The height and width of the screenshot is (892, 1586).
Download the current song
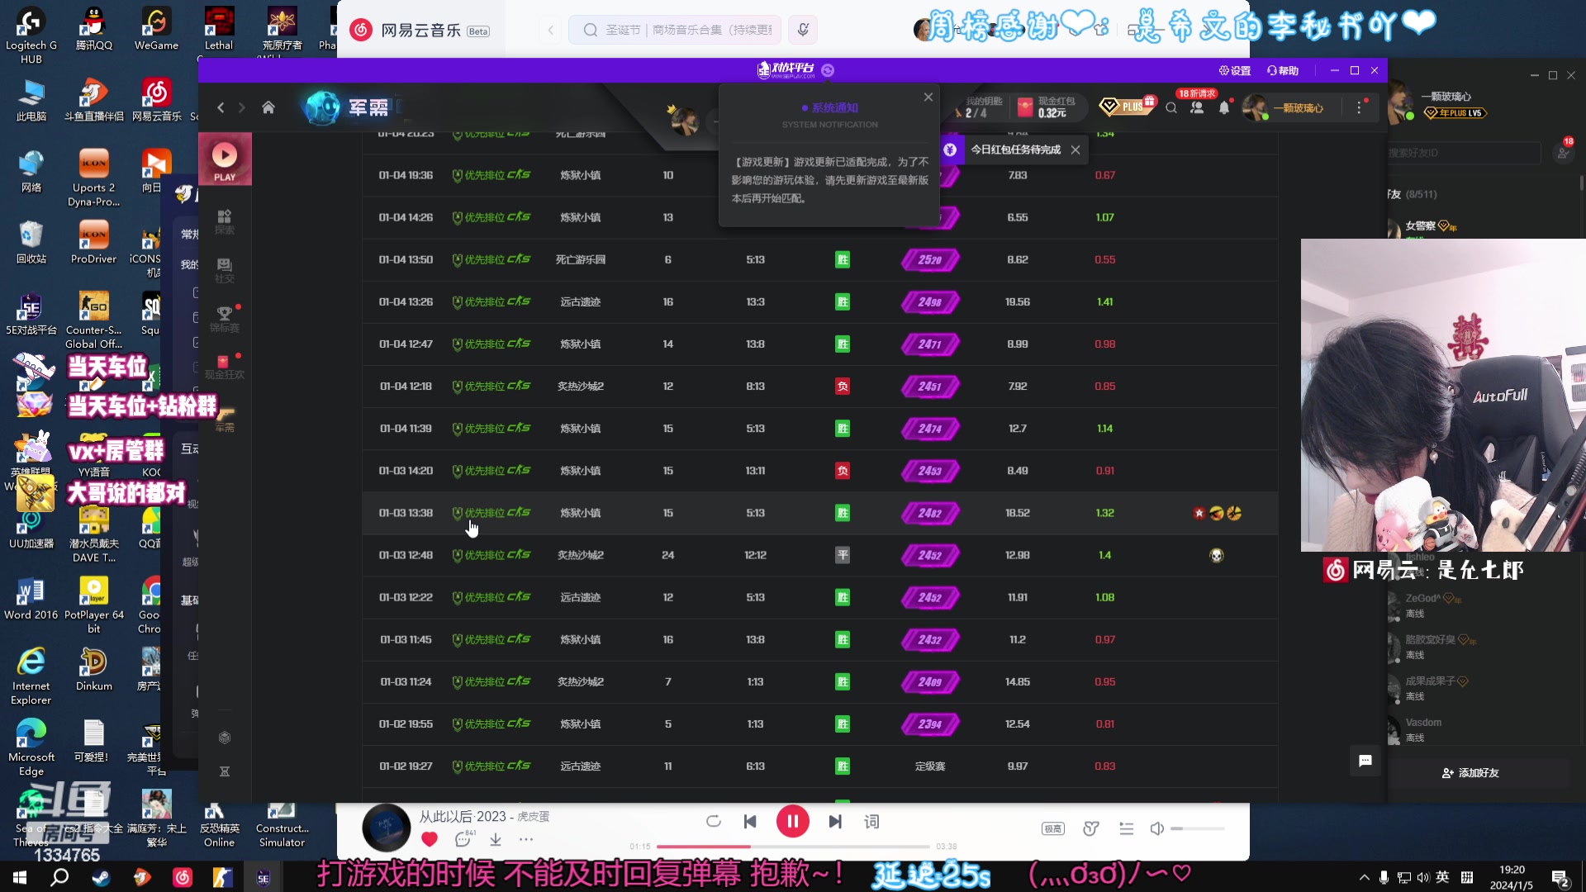[496, 839]
